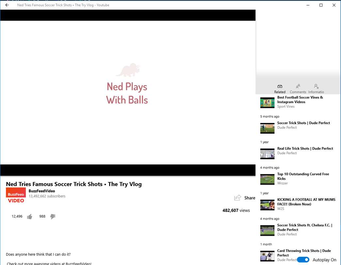
Task: Click the Comments tab icon
Action: (x=298, y=86)
